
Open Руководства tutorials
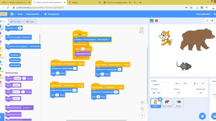click(52, 14)
